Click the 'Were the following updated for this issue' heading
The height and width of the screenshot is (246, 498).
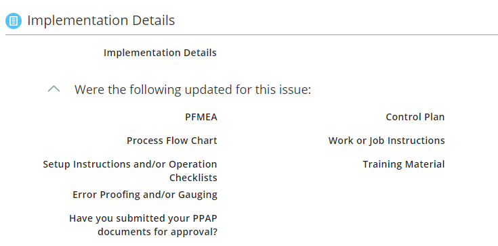tap(193, 90)
